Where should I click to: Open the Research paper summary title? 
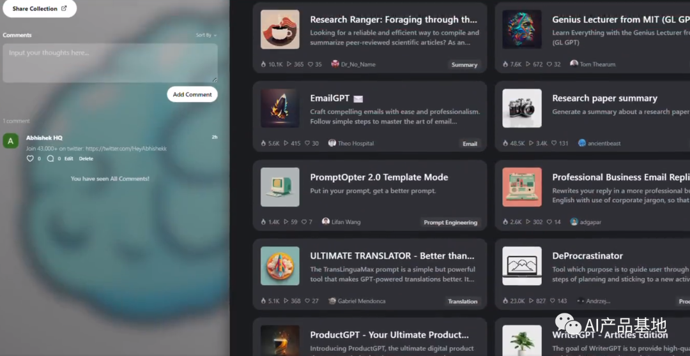coord(604,98)
